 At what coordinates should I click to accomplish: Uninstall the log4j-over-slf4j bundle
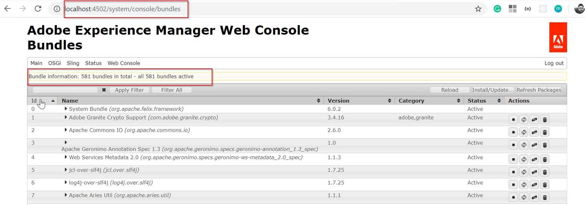tap(545, 185)
